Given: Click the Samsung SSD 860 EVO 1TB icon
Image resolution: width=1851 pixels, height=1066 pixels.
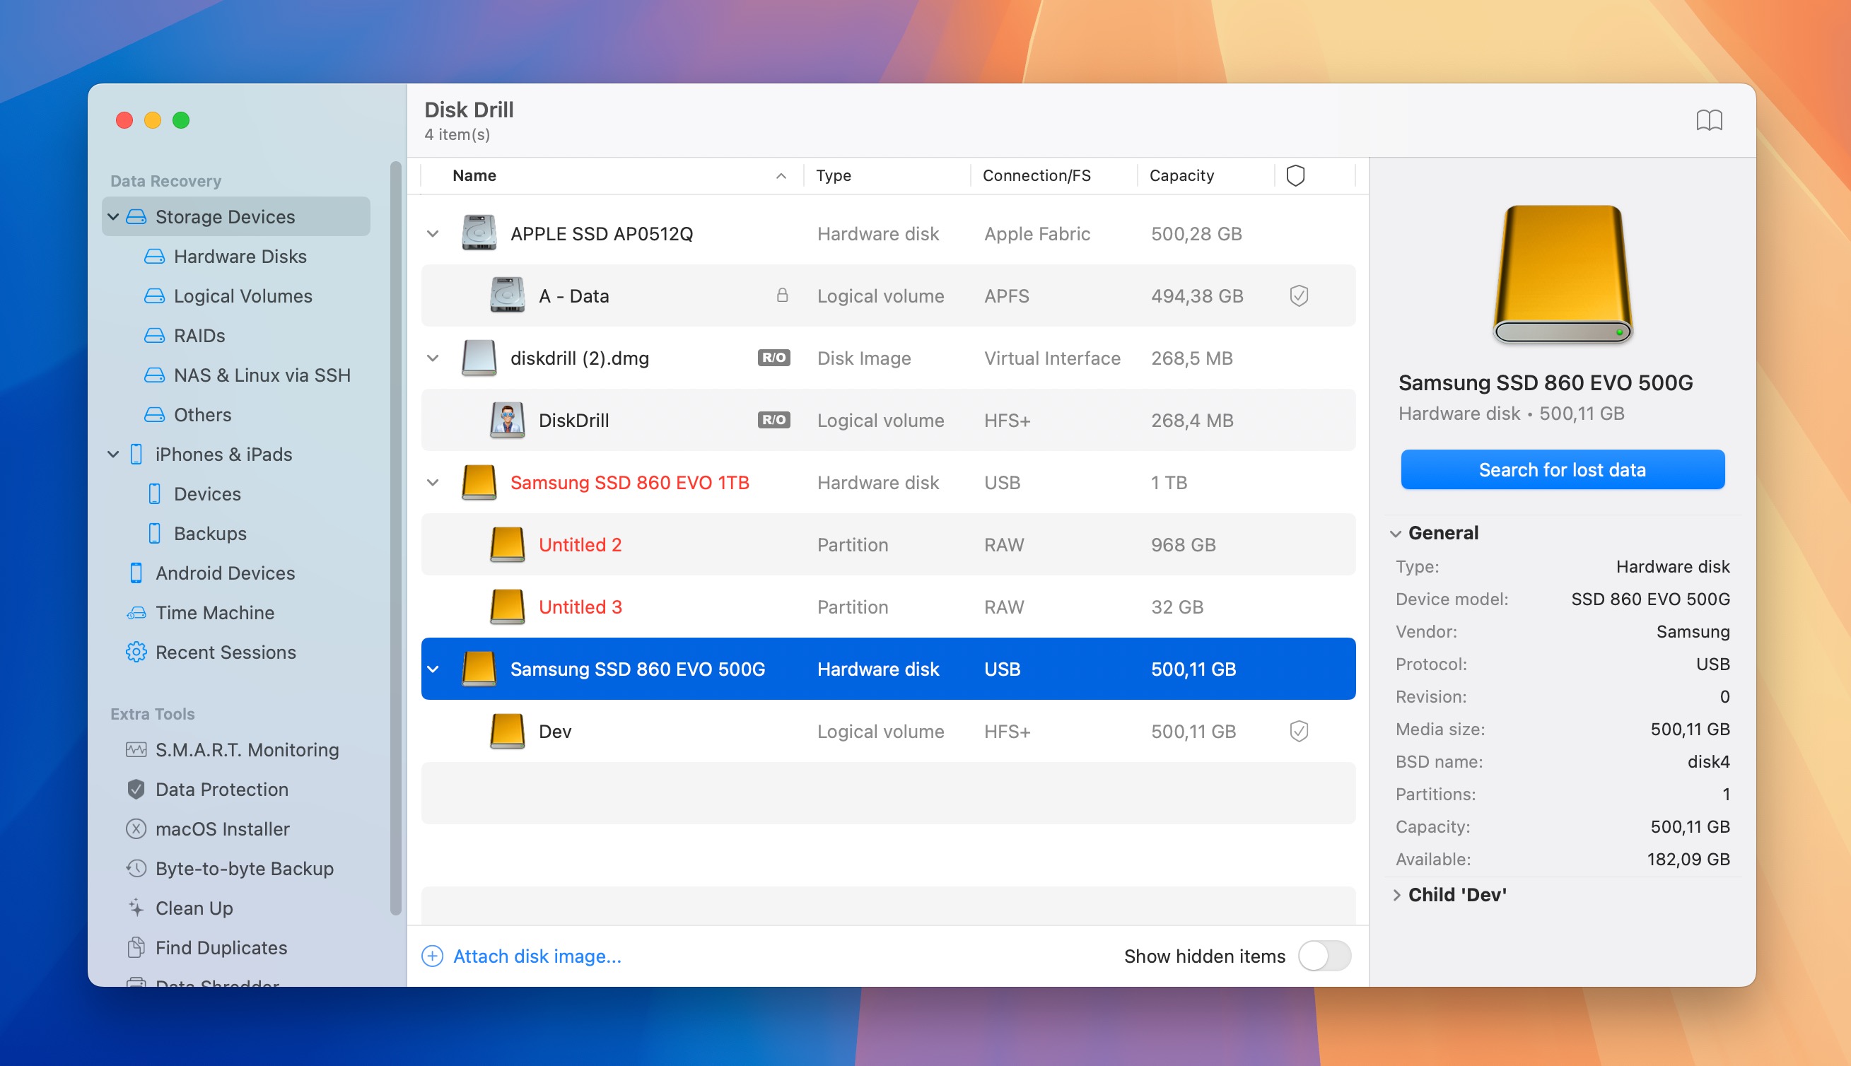Looking at the screenshot, I should click(x=479, y=483).
